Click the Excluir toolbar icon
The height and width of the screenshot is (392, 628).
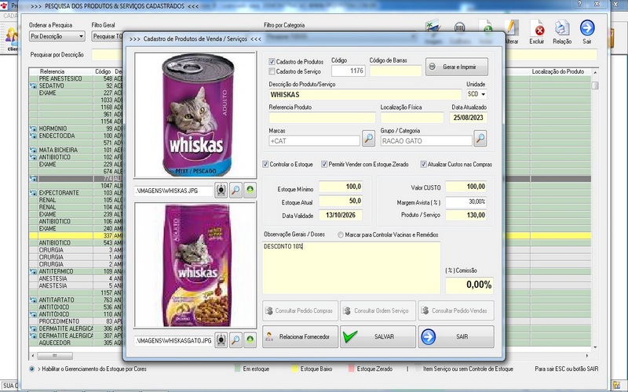(x=537, y=31)
